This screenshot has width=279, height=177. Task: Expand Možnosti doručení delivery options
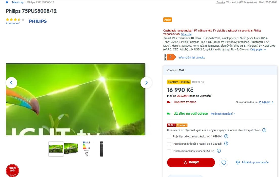click(223, 114)
